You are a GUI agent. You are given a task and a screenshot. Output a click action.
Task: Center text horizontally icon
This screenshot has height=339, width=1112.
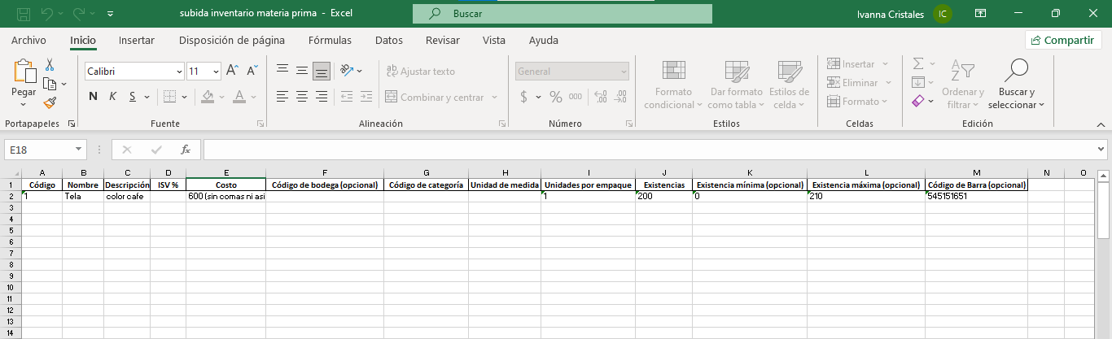302,97
